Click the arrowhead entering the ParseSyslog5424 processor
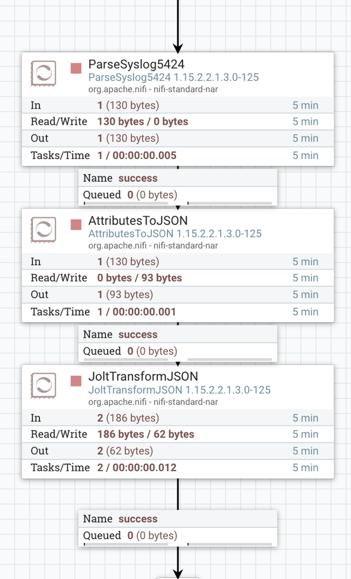Viewport: 351px width, 579px height. tap(178, 48)
